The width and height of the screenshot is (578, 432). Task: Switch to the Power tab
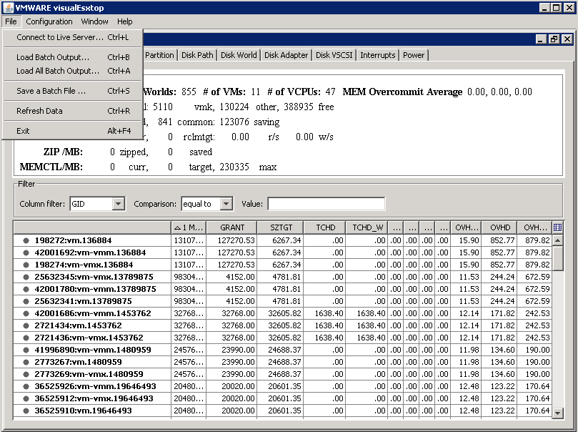(414, 55)
